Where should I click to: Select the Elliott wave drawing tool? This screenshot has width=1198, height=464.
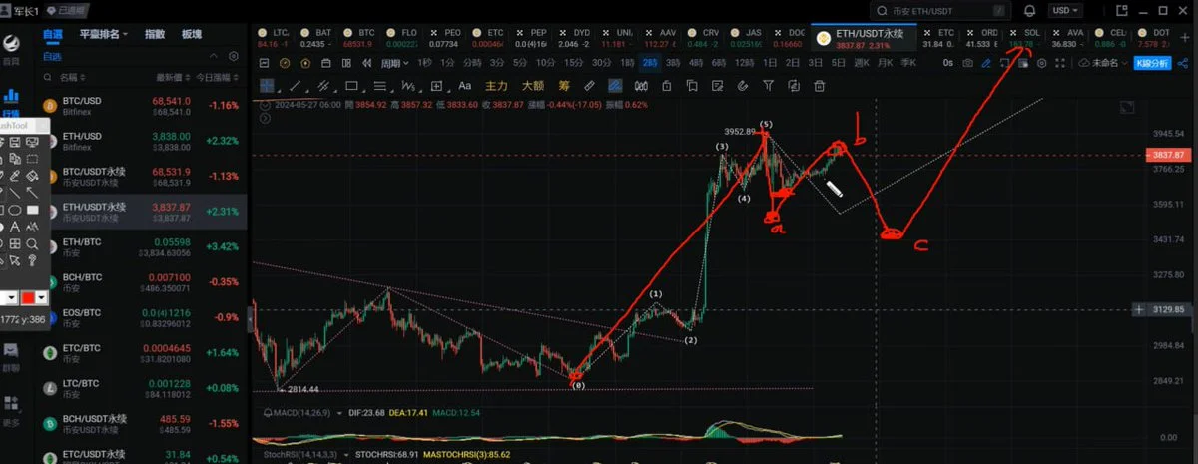coord(408,86)
